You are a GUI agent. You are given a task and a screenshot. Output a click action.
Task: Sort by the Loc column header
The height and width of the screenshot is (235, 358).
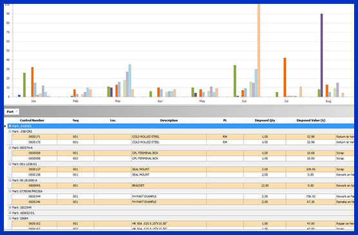click(113, 120)
